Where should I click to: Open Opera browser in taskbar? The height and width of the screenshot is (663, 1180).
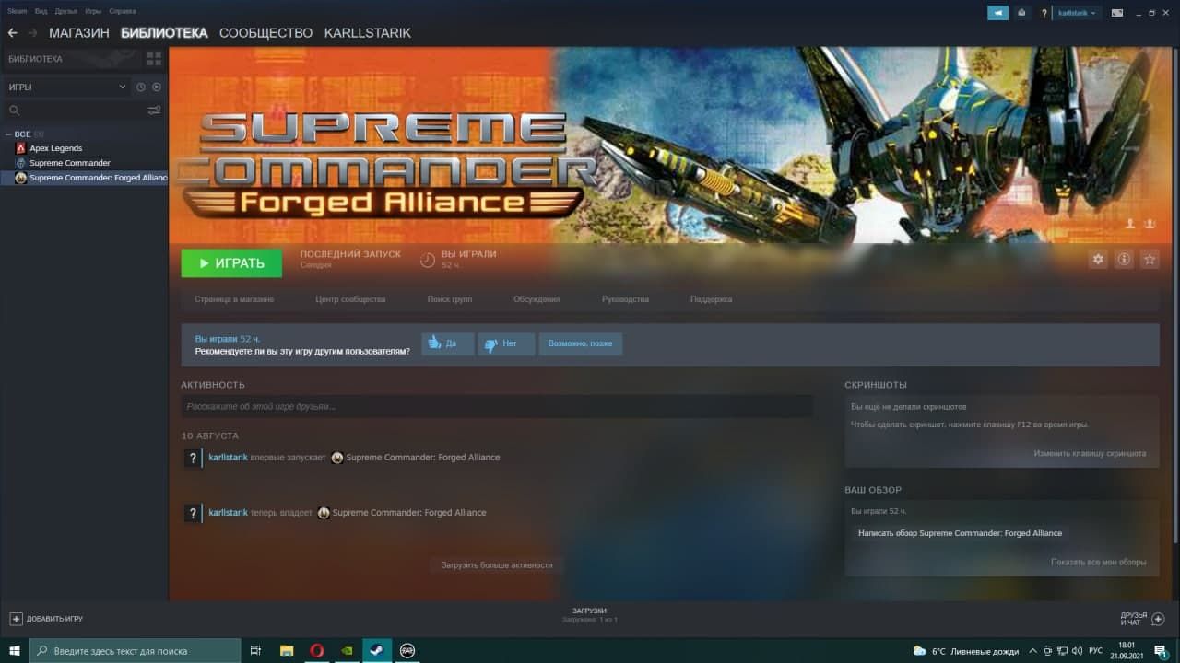pos(316,650)
